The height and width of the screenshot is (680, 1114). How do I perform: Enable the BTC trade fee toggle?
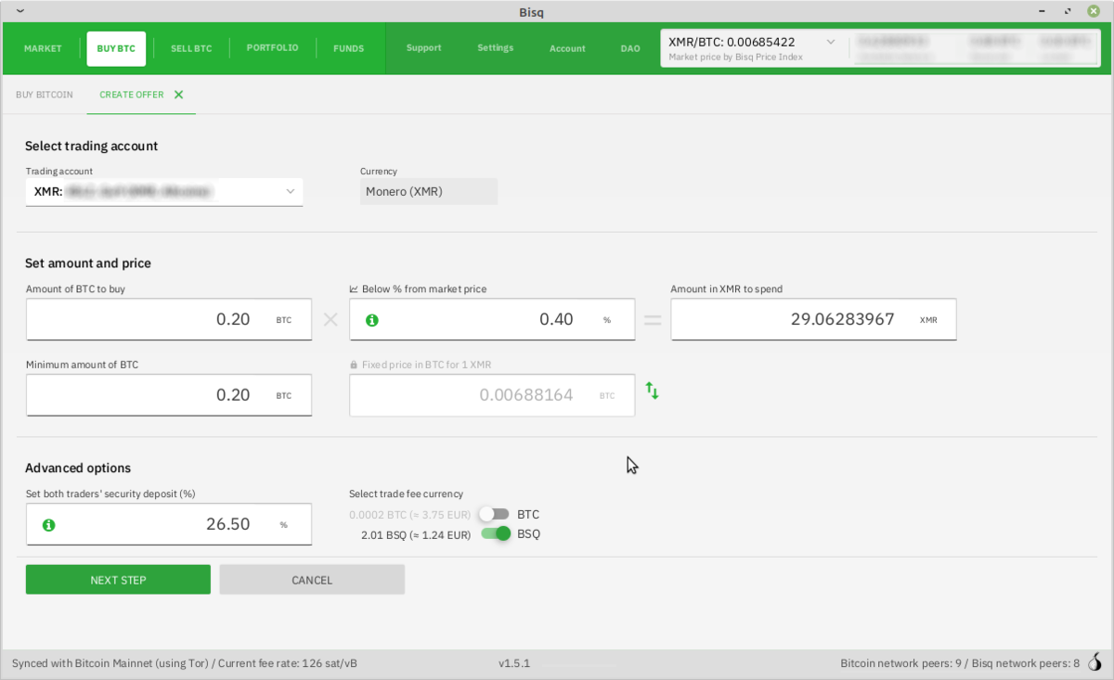495,514
